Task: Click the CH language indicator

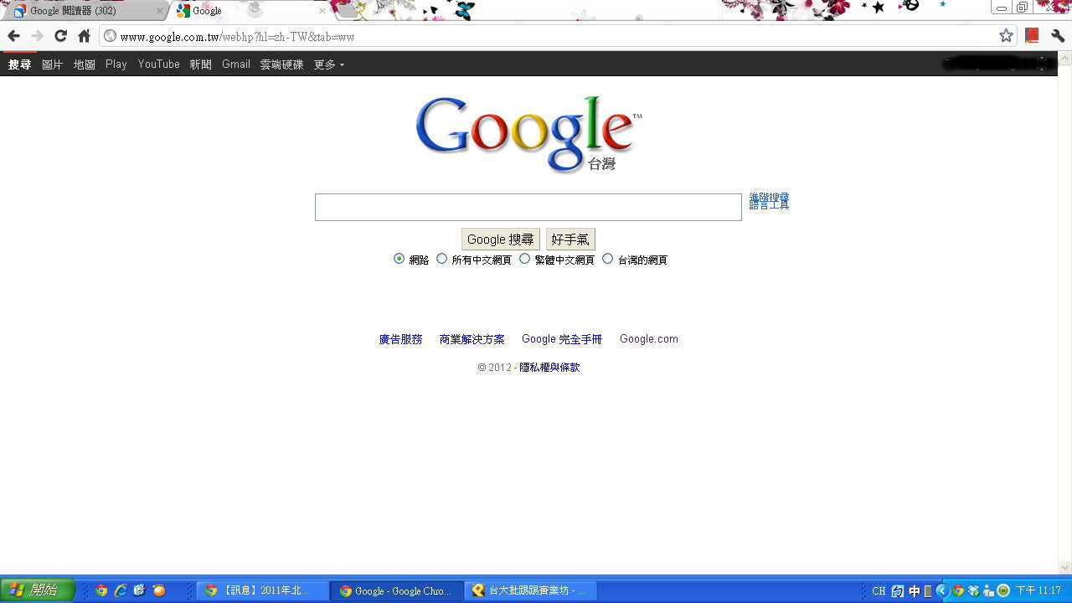Action: click(x=879, y=590)
